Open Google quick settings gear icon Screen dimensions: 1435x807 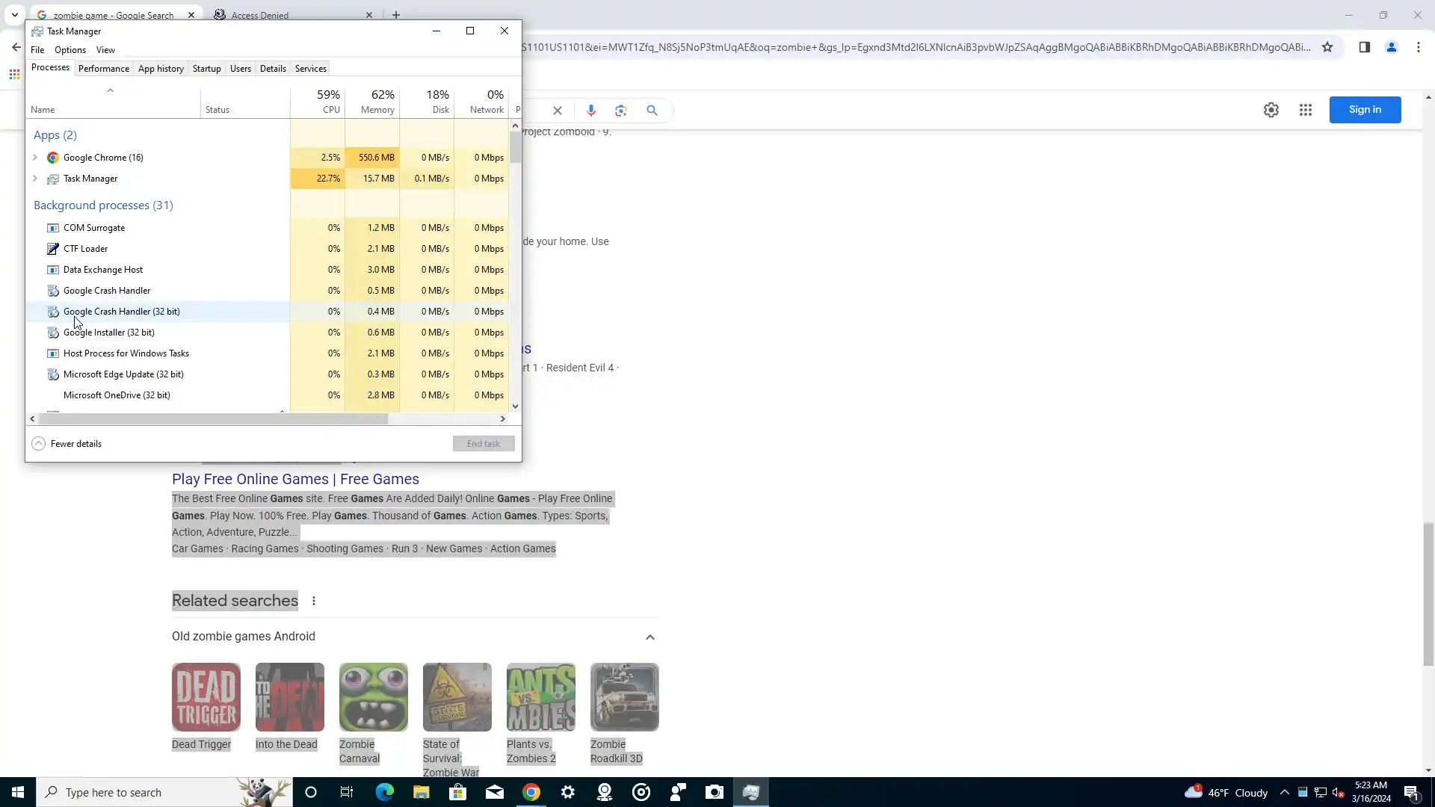1271,110
